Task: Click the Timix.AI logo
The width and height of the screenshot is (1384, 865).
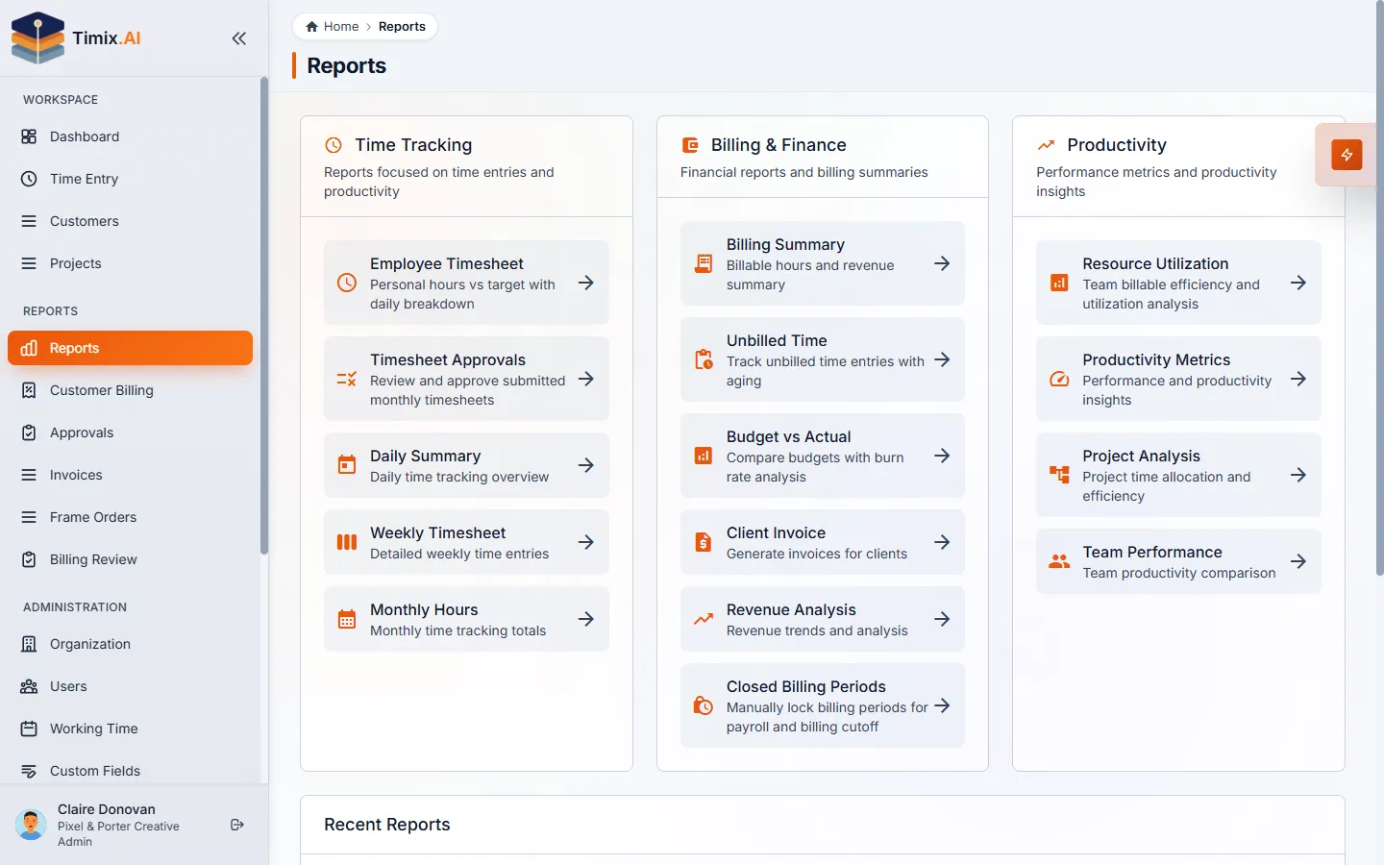Action: tap(76, 38)
